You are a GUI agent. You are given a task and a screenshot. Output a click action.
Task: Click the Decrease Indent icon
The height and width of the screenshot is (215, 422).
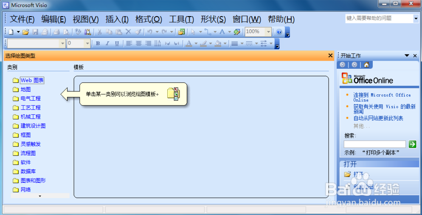[167, 43]
